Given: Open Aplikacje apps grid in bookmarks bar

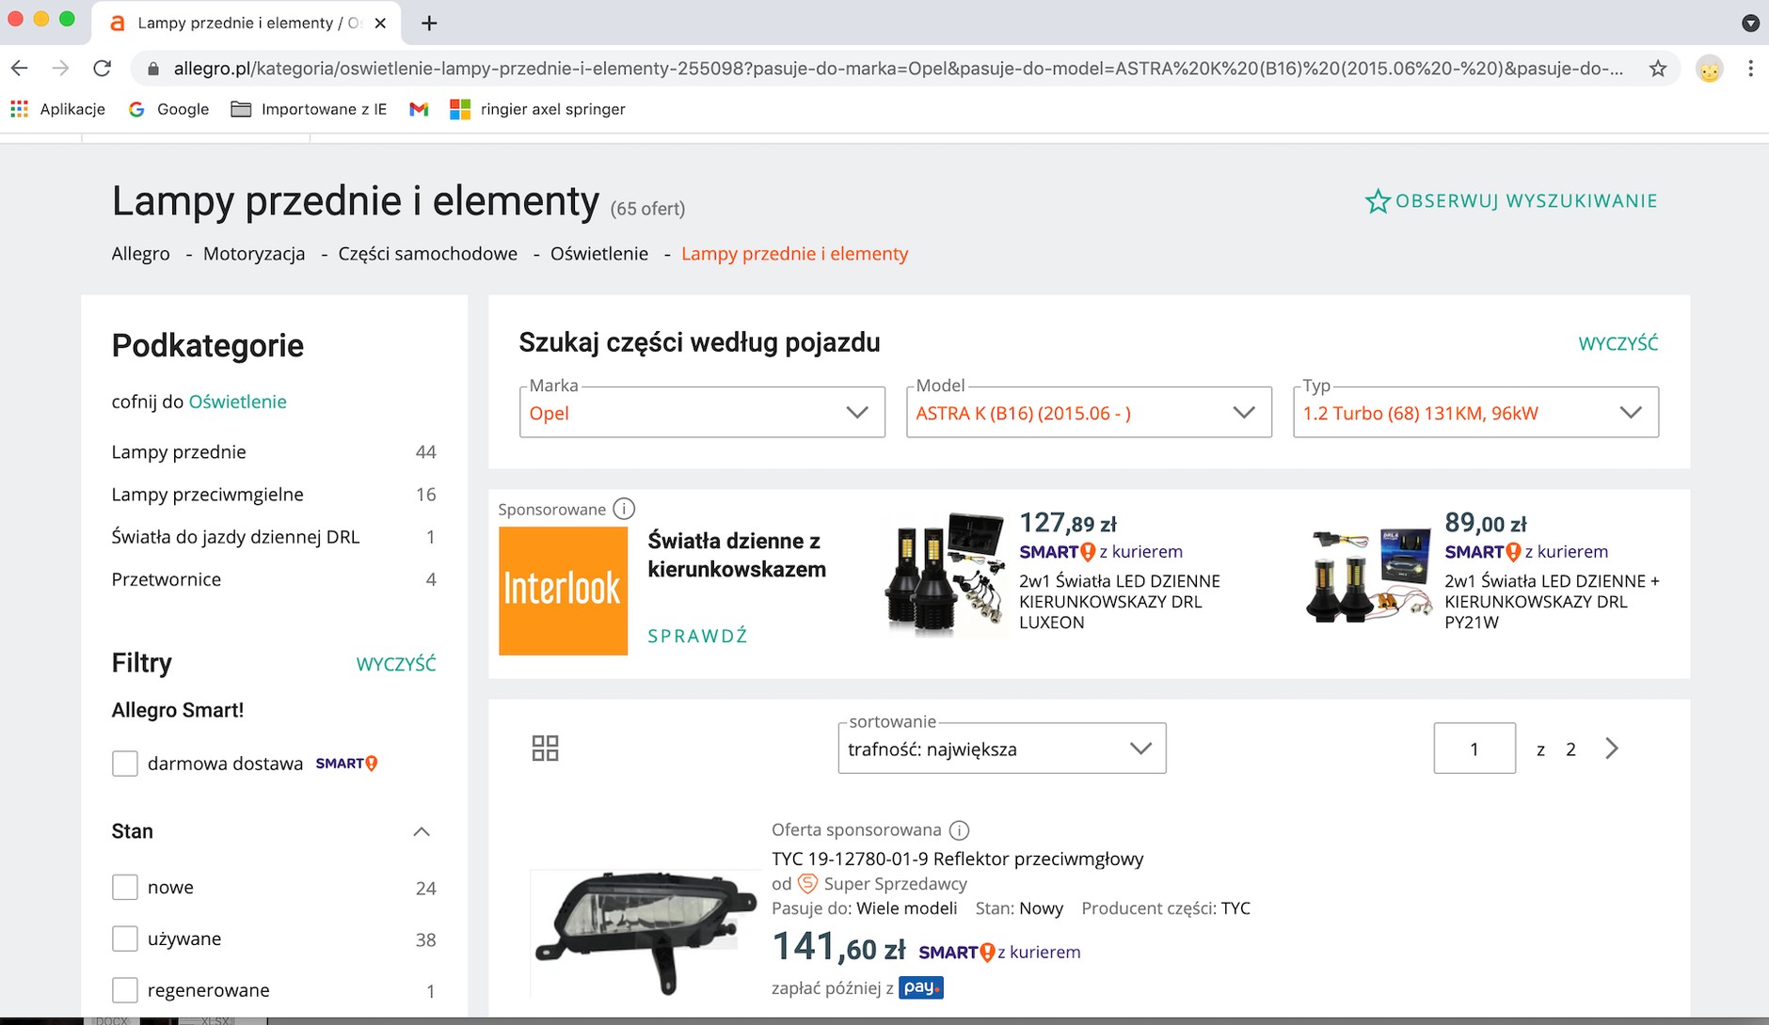Looking at the screenshot, I should click(x=20, y=109).
